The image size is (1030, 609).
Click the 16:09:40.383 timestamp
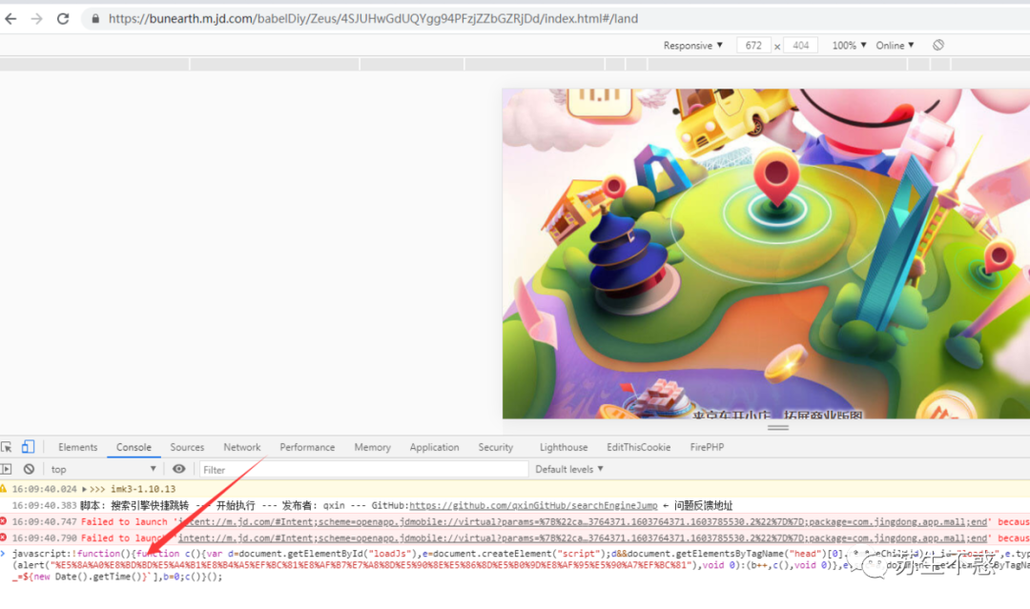pos(44,505)
